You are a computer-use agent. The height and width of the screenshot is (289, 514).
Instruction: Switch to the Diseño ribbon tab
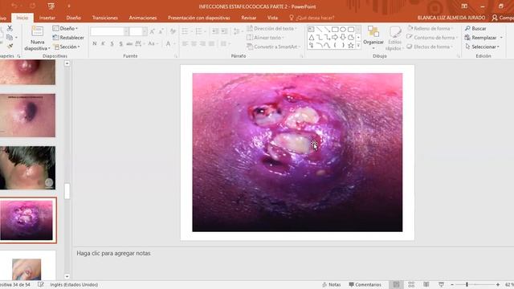tap(73, 18)
